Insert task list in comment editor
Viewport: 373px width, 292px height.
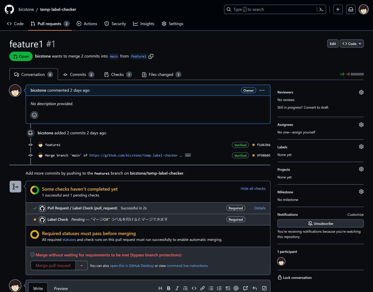pyautogui.click(x=228, y=288)
